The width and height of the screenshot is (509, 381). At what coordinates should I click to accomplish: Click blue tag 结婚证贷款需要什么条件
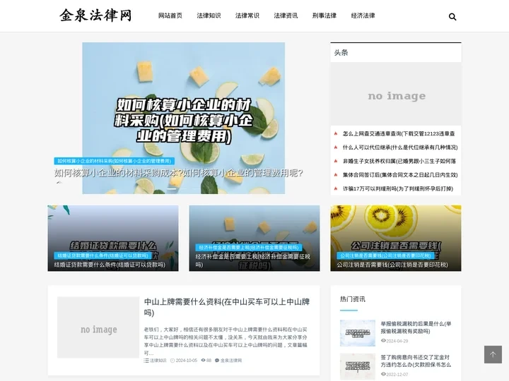pos(103,255)
